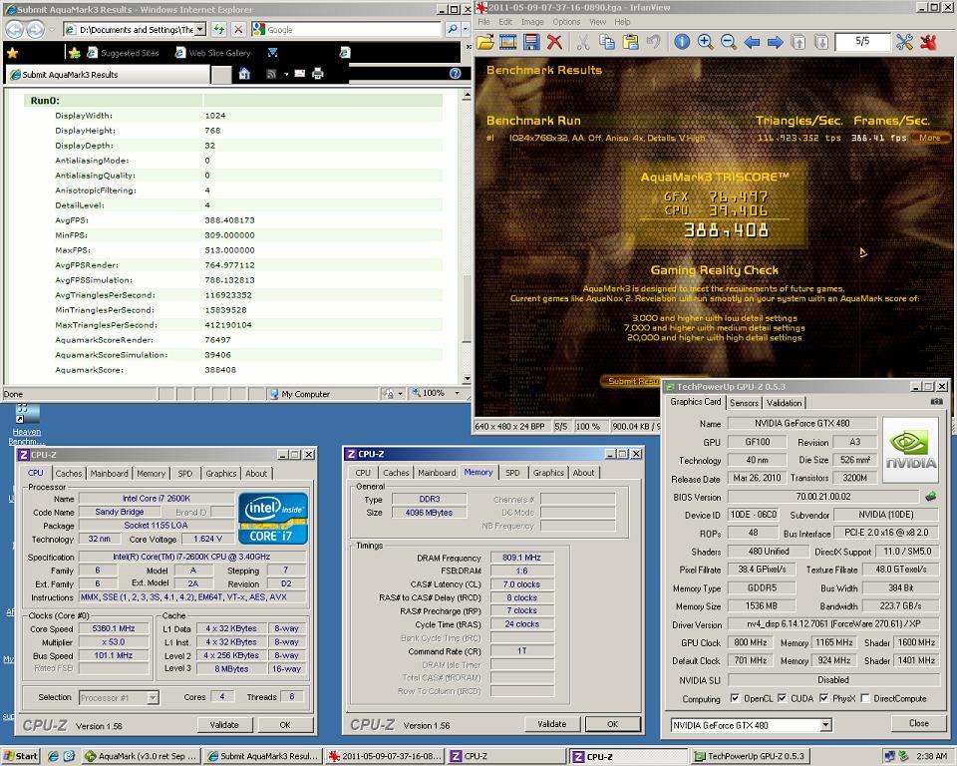This screenshot has width=957, height=766.
Task: Go to previous image with left arrow
Action: tap(752, 42)
